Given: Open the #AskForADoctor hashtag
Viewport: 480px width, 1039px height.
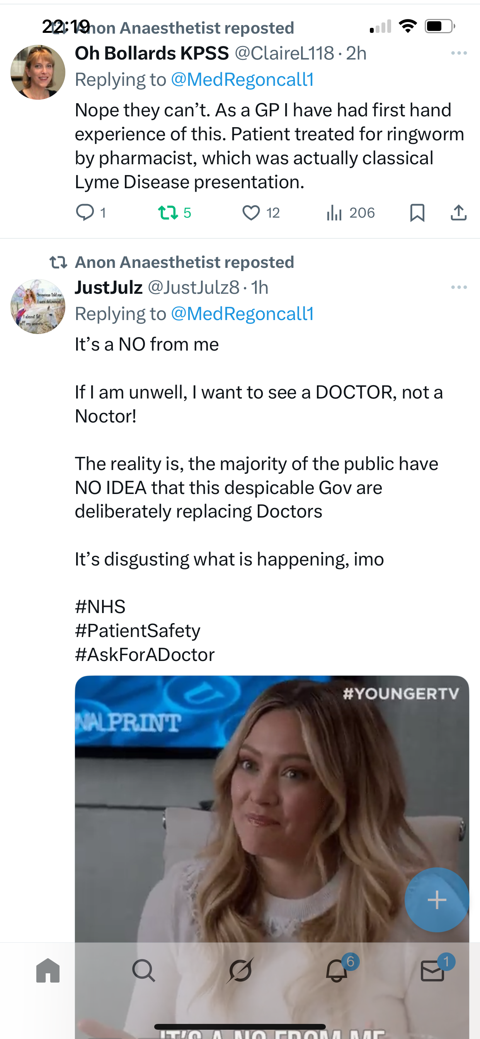Looking at the screenshot, I should click(145, 655).
